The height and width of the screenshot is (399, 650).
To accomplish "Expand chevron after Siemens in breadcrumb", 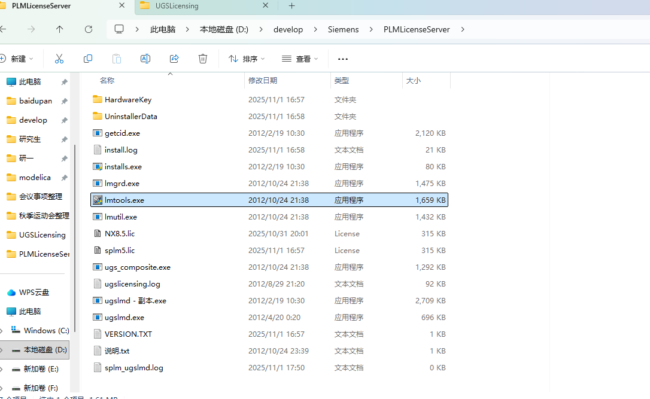I will pyautogui.click(x=371, y=29).
